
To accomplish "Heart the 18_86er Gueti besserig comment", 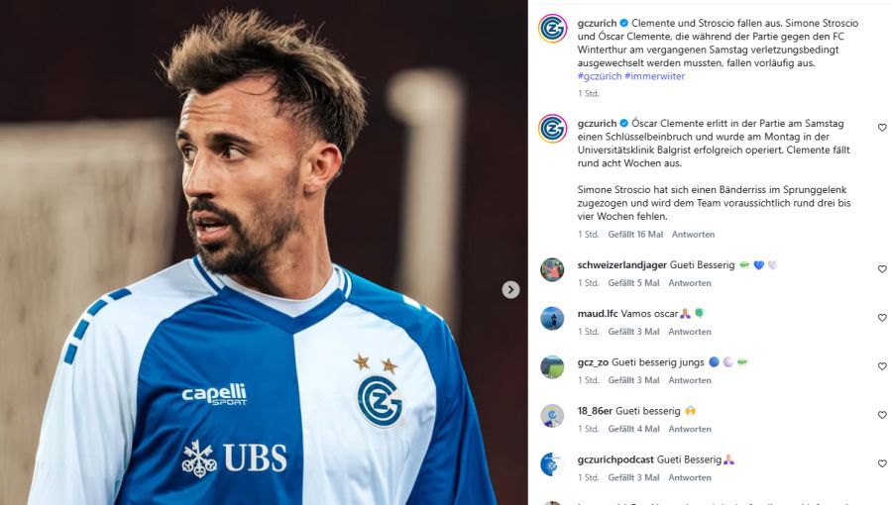I will click(x=882, y=415).
